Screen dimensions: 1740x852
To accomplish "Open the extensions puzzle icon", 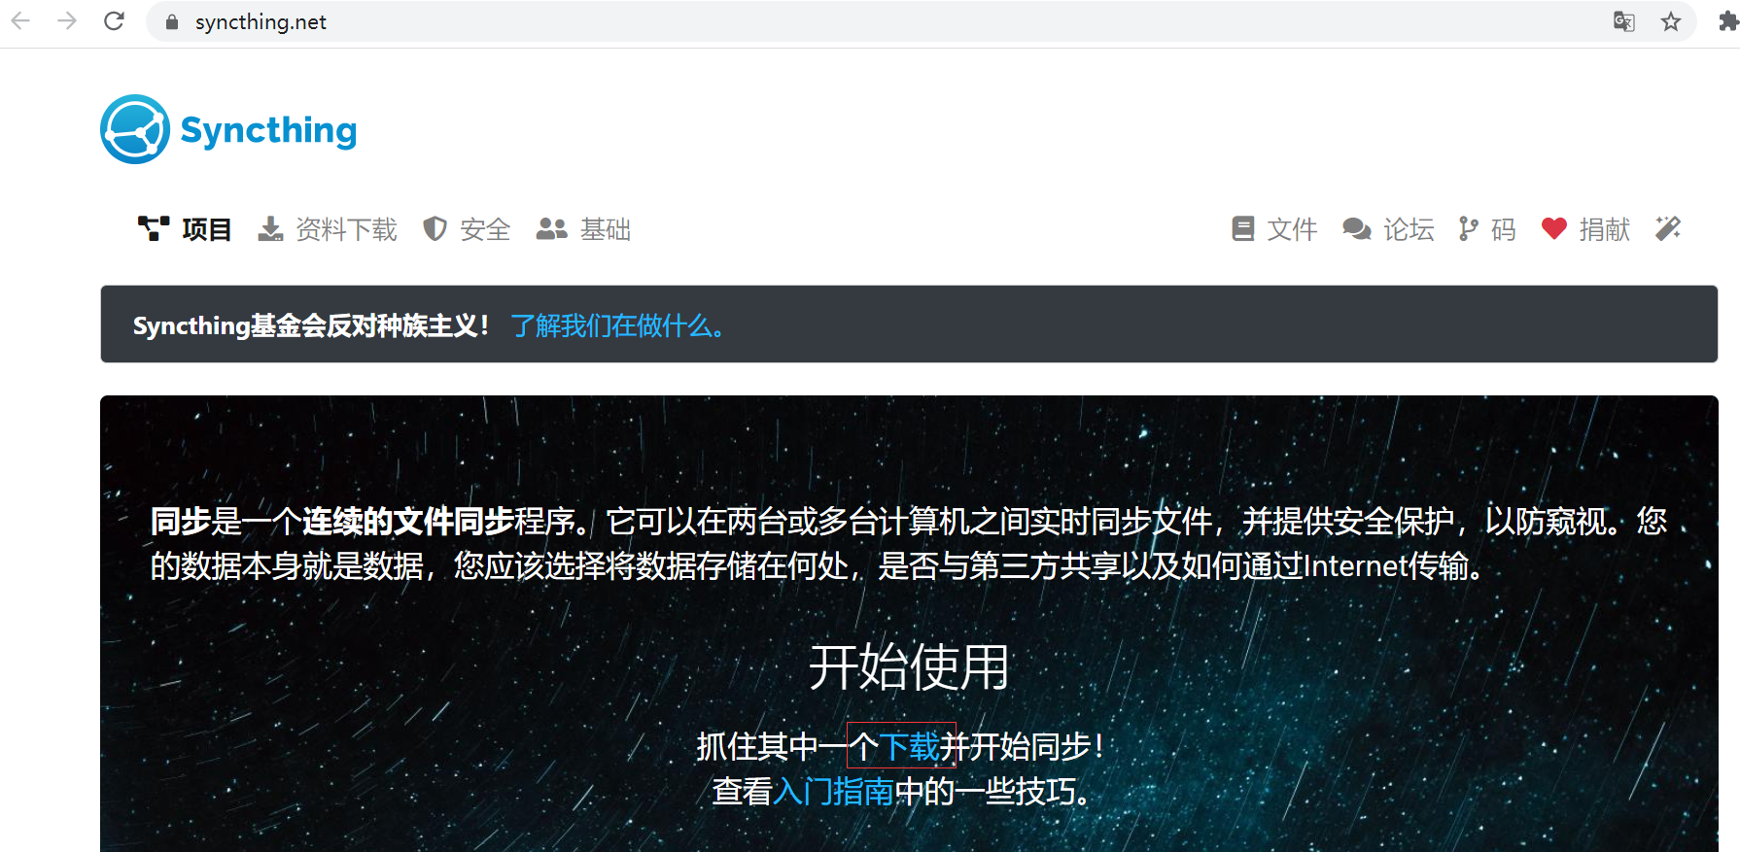I will pos(1728,21).
